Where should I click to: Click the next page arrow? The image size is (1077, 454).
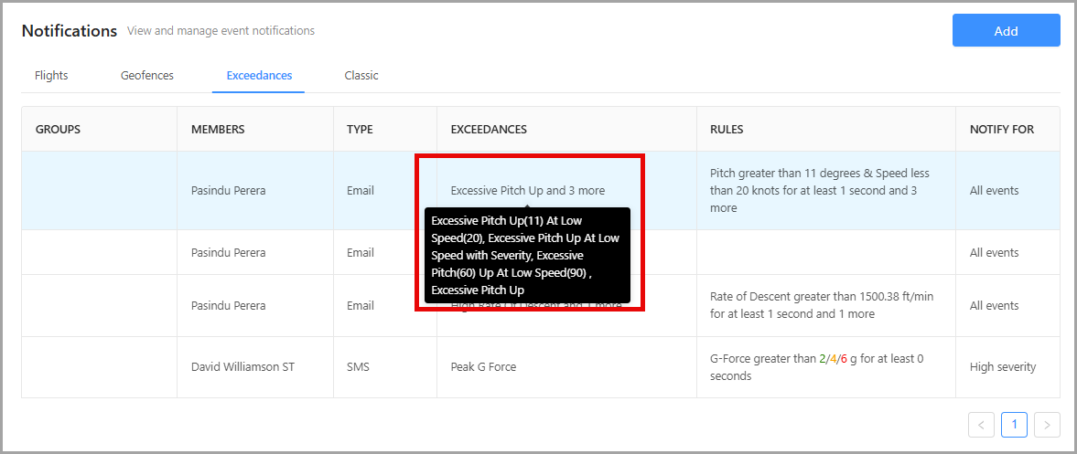[1048, 425]
